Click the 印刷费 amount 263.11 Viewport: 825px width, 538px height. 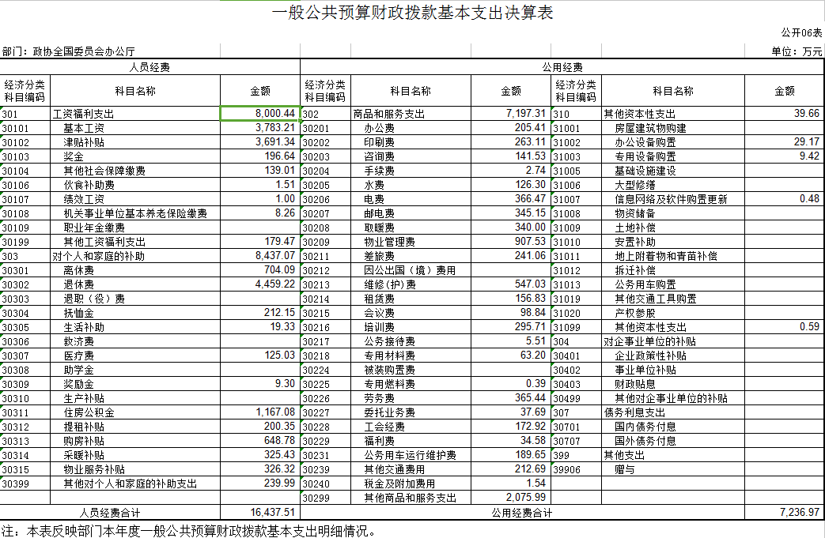point(511,142)
